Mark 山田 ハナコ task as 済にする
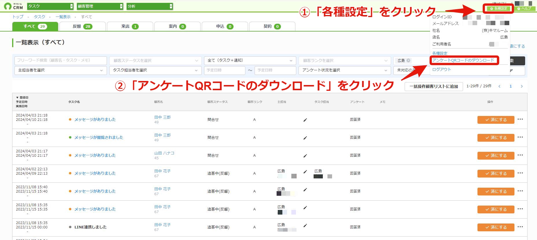Image resolution: width=537 pixels, height=240 pixels. [496, 156]
